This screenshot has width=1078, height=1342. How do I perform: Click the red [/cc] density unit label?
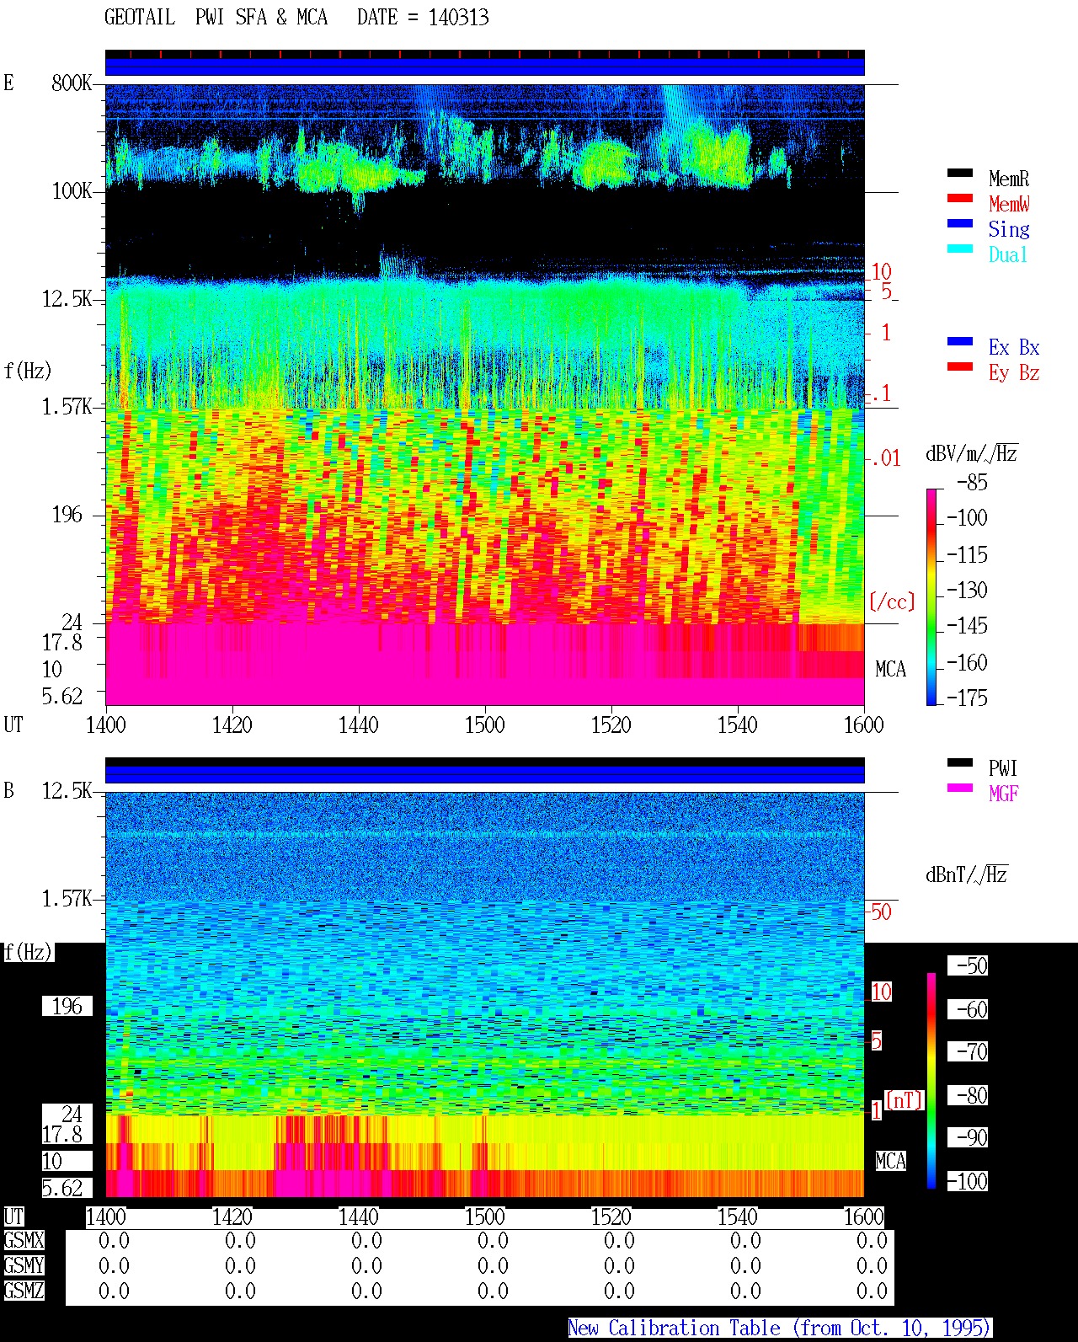coord(892,601)
